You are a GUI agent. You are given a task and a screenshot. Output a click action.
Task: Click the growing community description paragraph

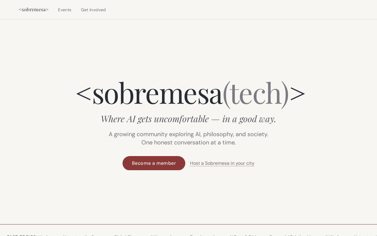click(x=188, y=138)
